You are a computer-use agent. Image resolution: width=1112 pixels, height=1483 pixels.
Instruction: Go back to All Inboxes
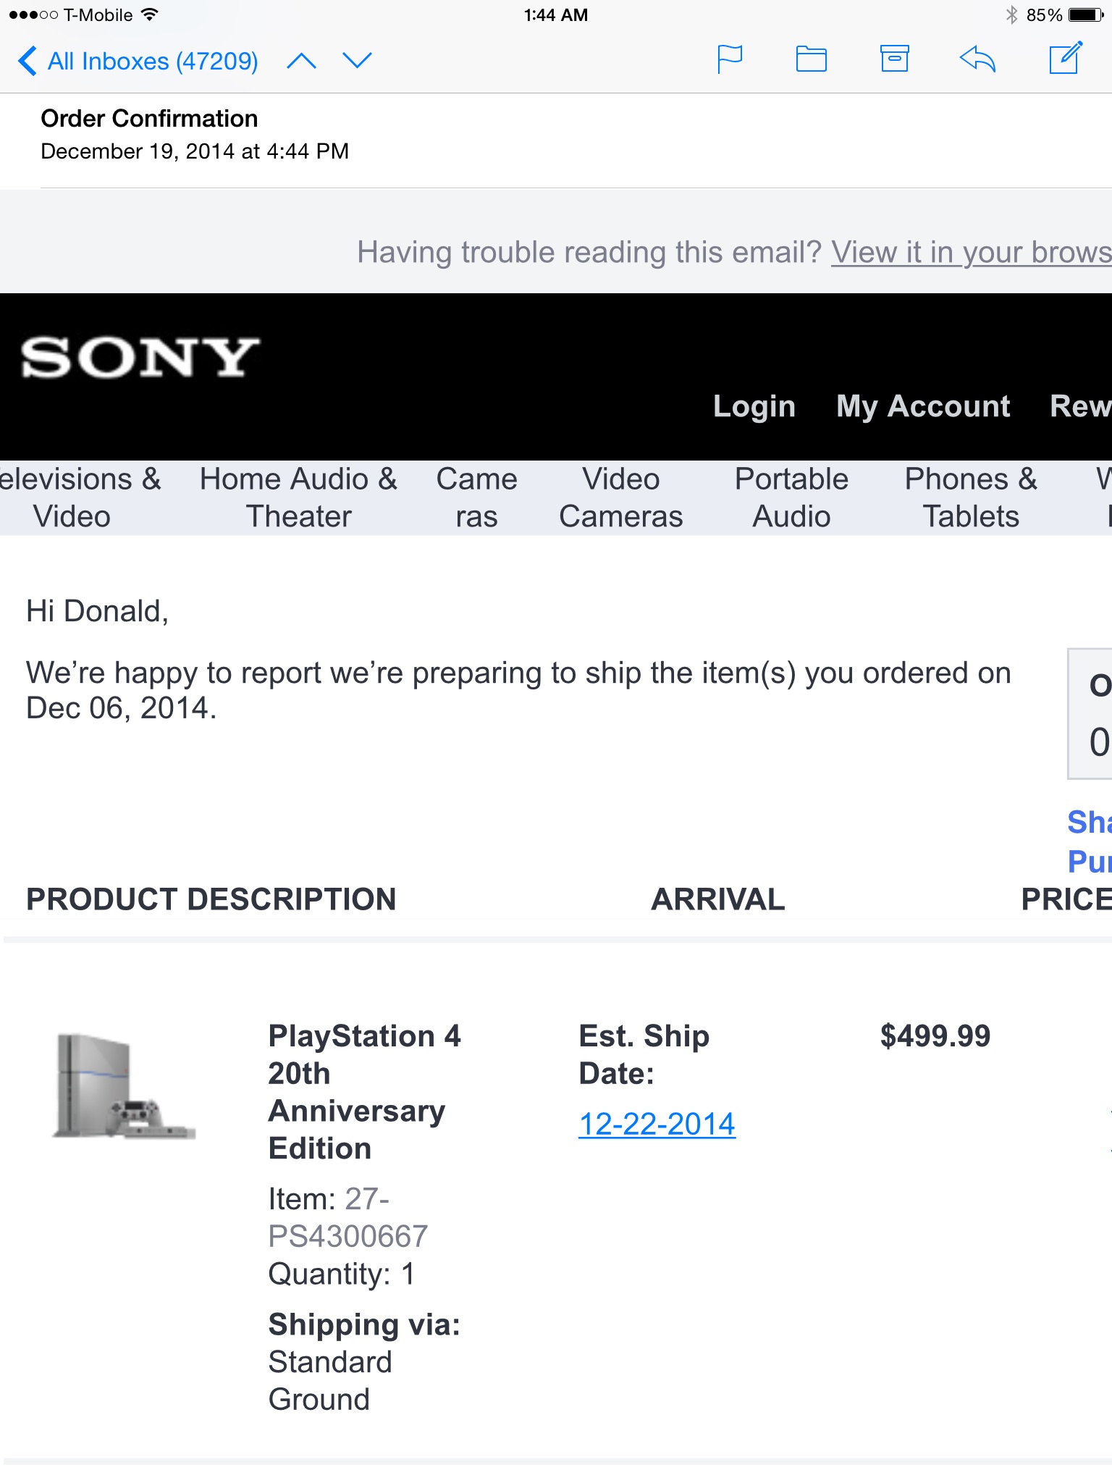tap(138, 61)
